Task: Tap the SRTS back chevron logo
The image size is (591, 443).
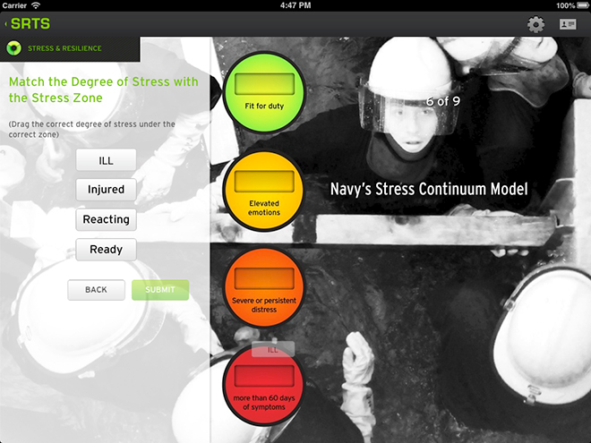Action: pos(29,24)
